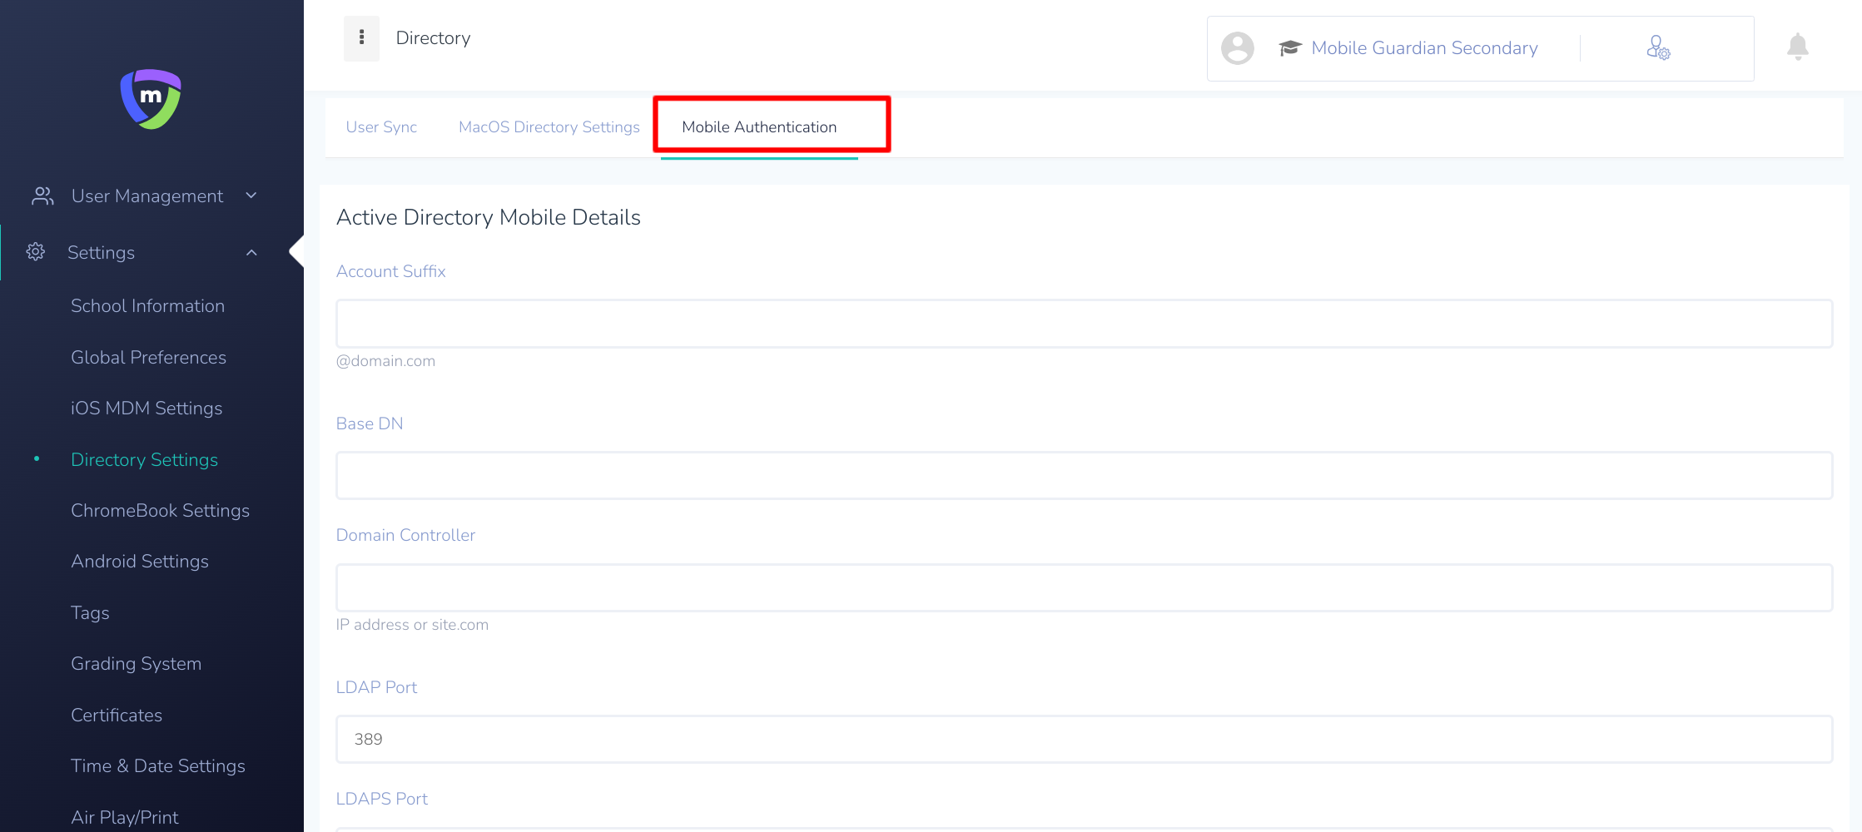Open the three-dot menu beside Directory
1862x832 pixels.
click(x=361, y=38)
